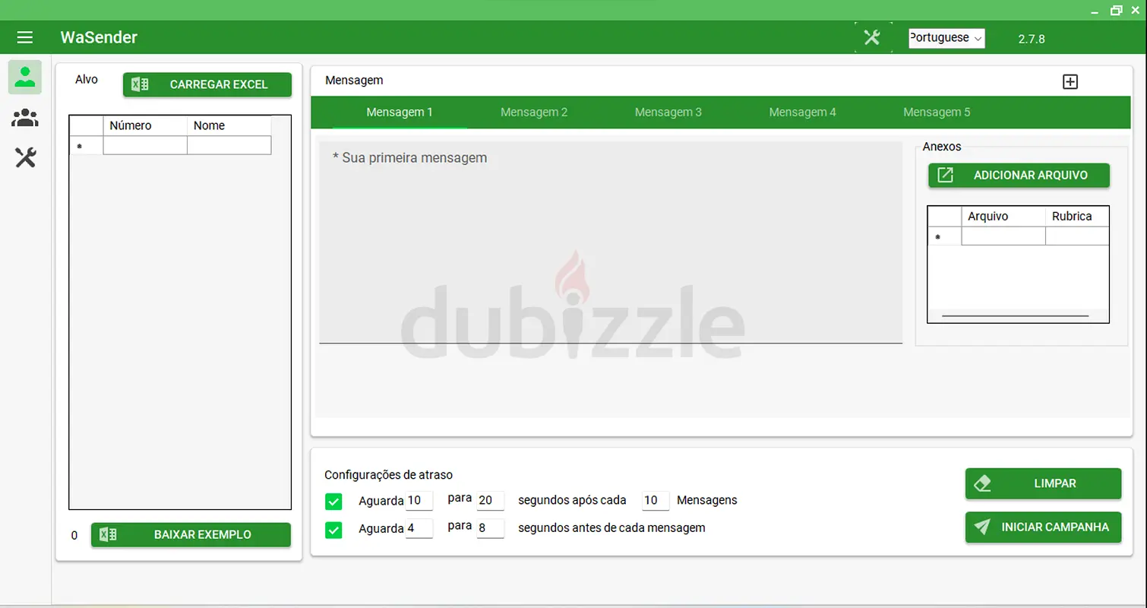
Task: Click the Excel icon on Carregar Excel
Action: tap(140, 84)
